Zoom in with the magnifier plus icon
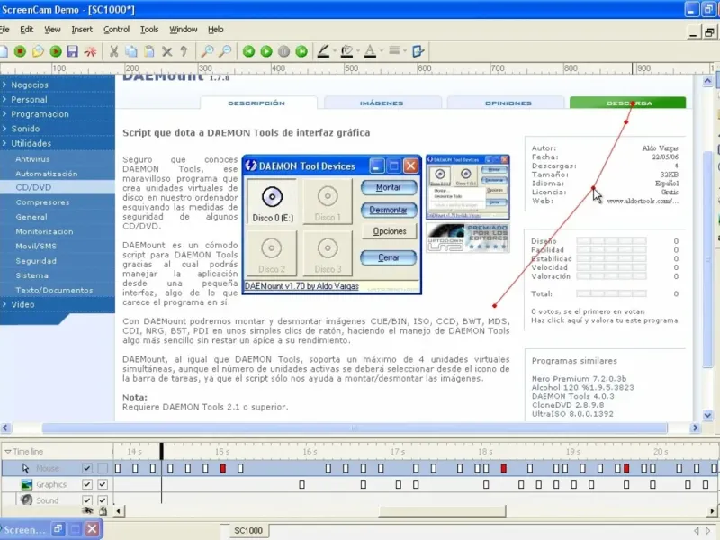This screenshot has height=540, width=720. pyautogui.click(x=208, y=51)
